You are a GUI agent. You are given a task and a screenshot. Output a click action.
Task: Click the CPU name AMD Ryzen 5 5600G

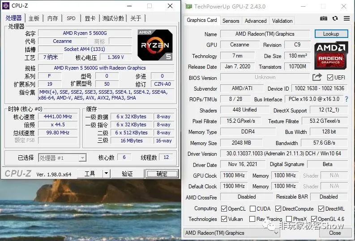[85, 33]
